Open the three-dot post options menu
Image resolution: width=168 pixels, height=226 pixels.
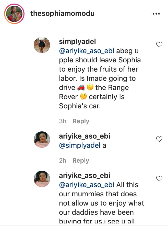[x=156, y=14]
